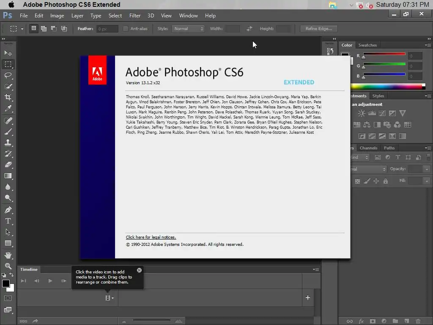Play the timeline video
The width and height of the screenshot is (433, 325).
[x=50, y=281]
